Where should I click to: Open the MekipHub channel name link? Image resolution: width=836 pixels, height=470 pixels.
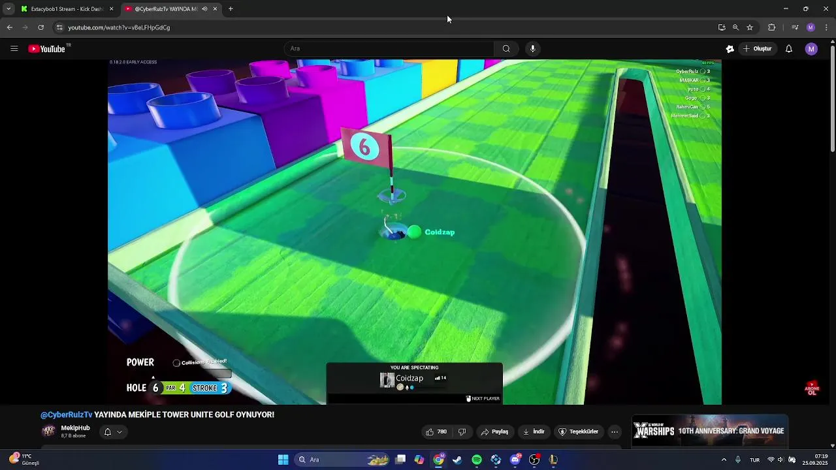coord(75,428)
